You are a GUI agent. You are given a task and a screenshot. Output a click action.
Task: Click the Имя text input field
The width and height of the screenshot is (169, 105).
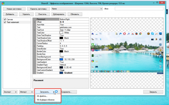click(139, 9)
